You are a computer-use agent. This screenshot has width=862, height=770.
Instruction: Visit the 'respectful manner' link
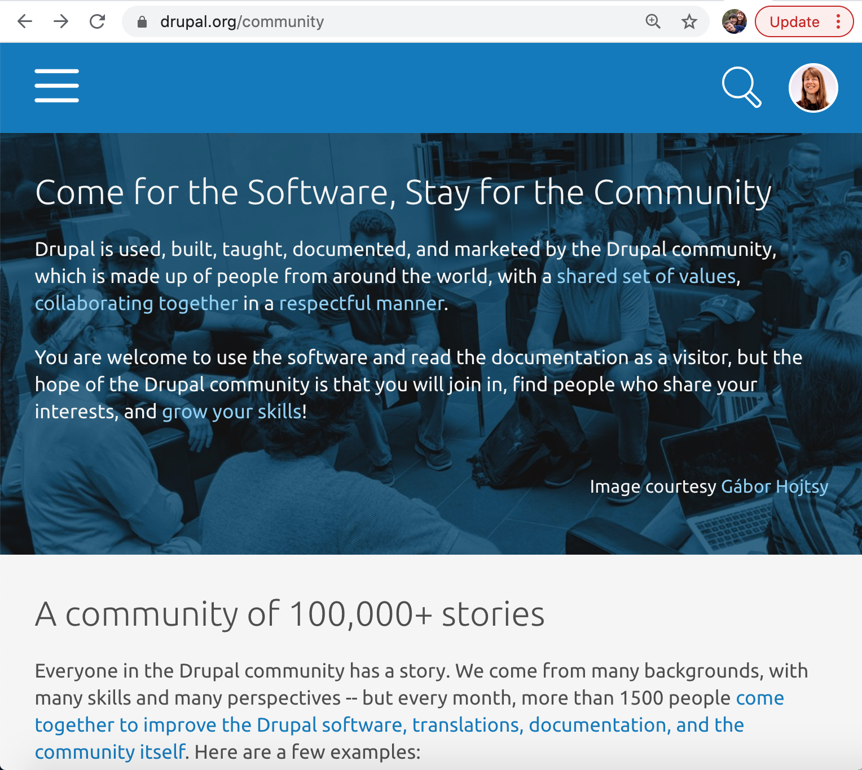click(362, 303)
